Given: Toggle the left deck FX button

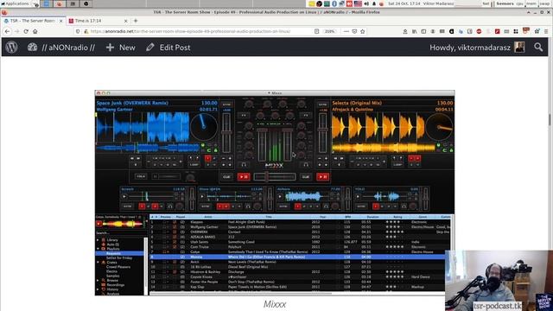Looking at the screenshot, I should click(244, 115).
